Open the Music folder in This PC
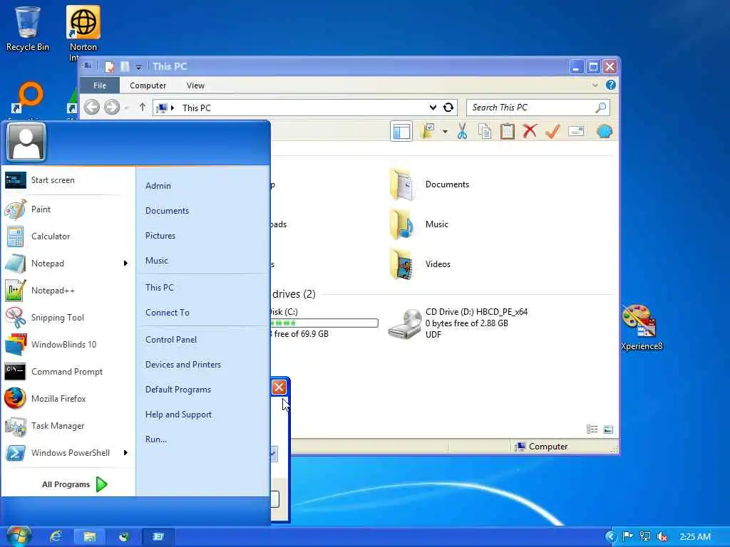This screenshot has width=730, height=547. (420, 224)
